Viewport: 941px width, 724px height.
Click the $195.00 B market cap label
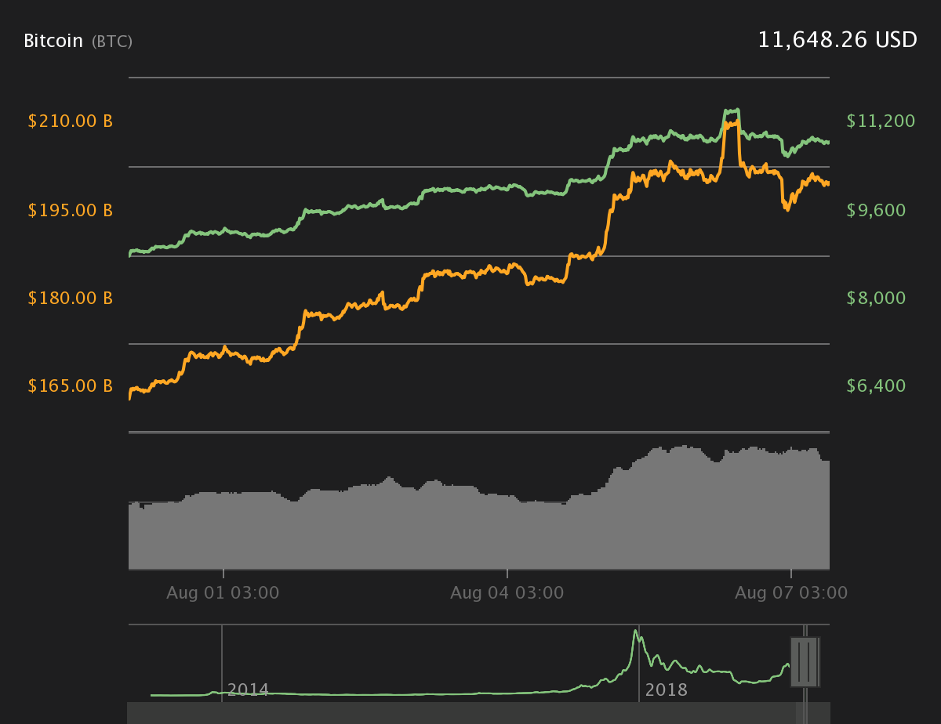71,211
